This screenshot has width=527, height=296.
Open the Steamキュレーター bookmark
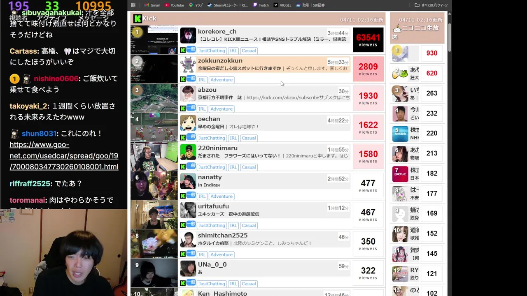[x=228, y=5]
